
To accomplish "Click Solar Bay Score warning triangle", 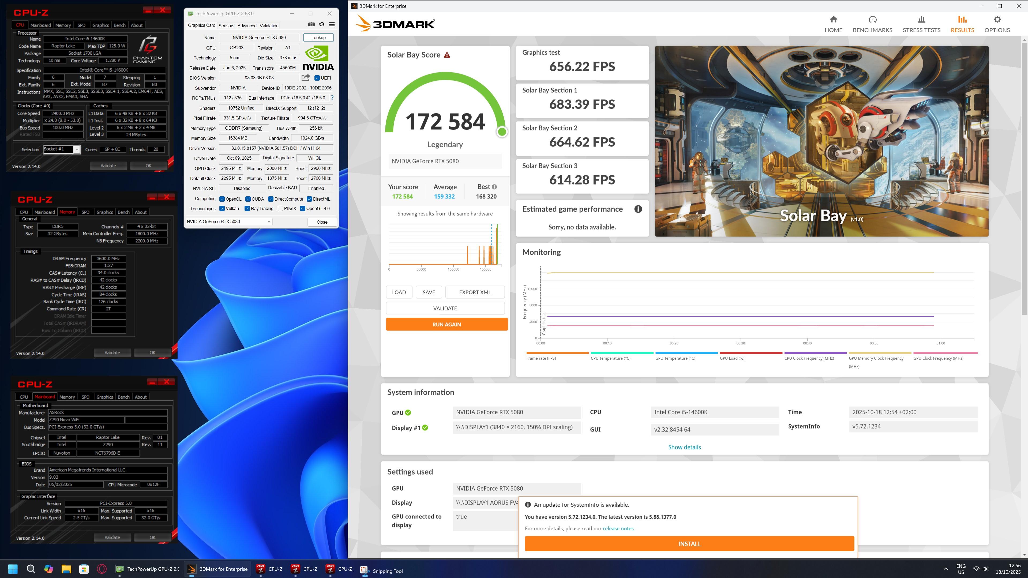I will [447, 55].
